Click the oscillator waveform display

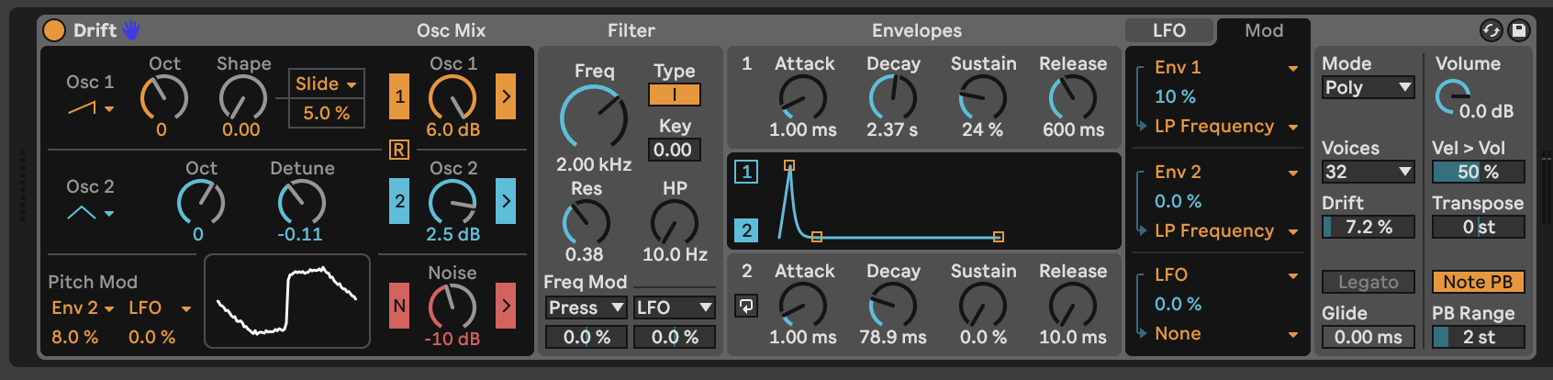pyautogui.click(x=287, y=301)
